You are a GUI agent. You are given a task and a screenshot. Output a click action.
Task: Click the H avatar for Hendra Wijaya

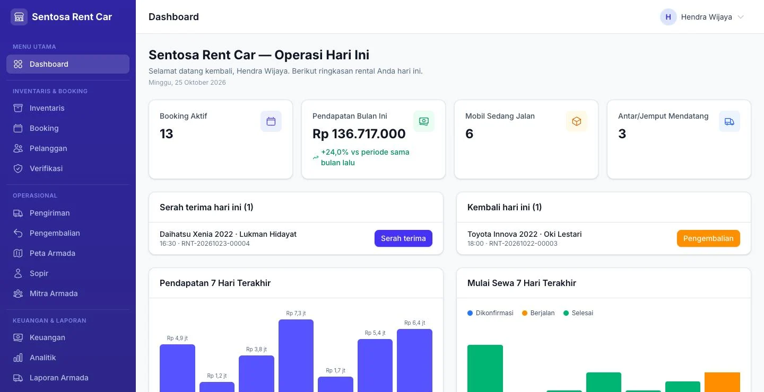(x=668, y=17)
